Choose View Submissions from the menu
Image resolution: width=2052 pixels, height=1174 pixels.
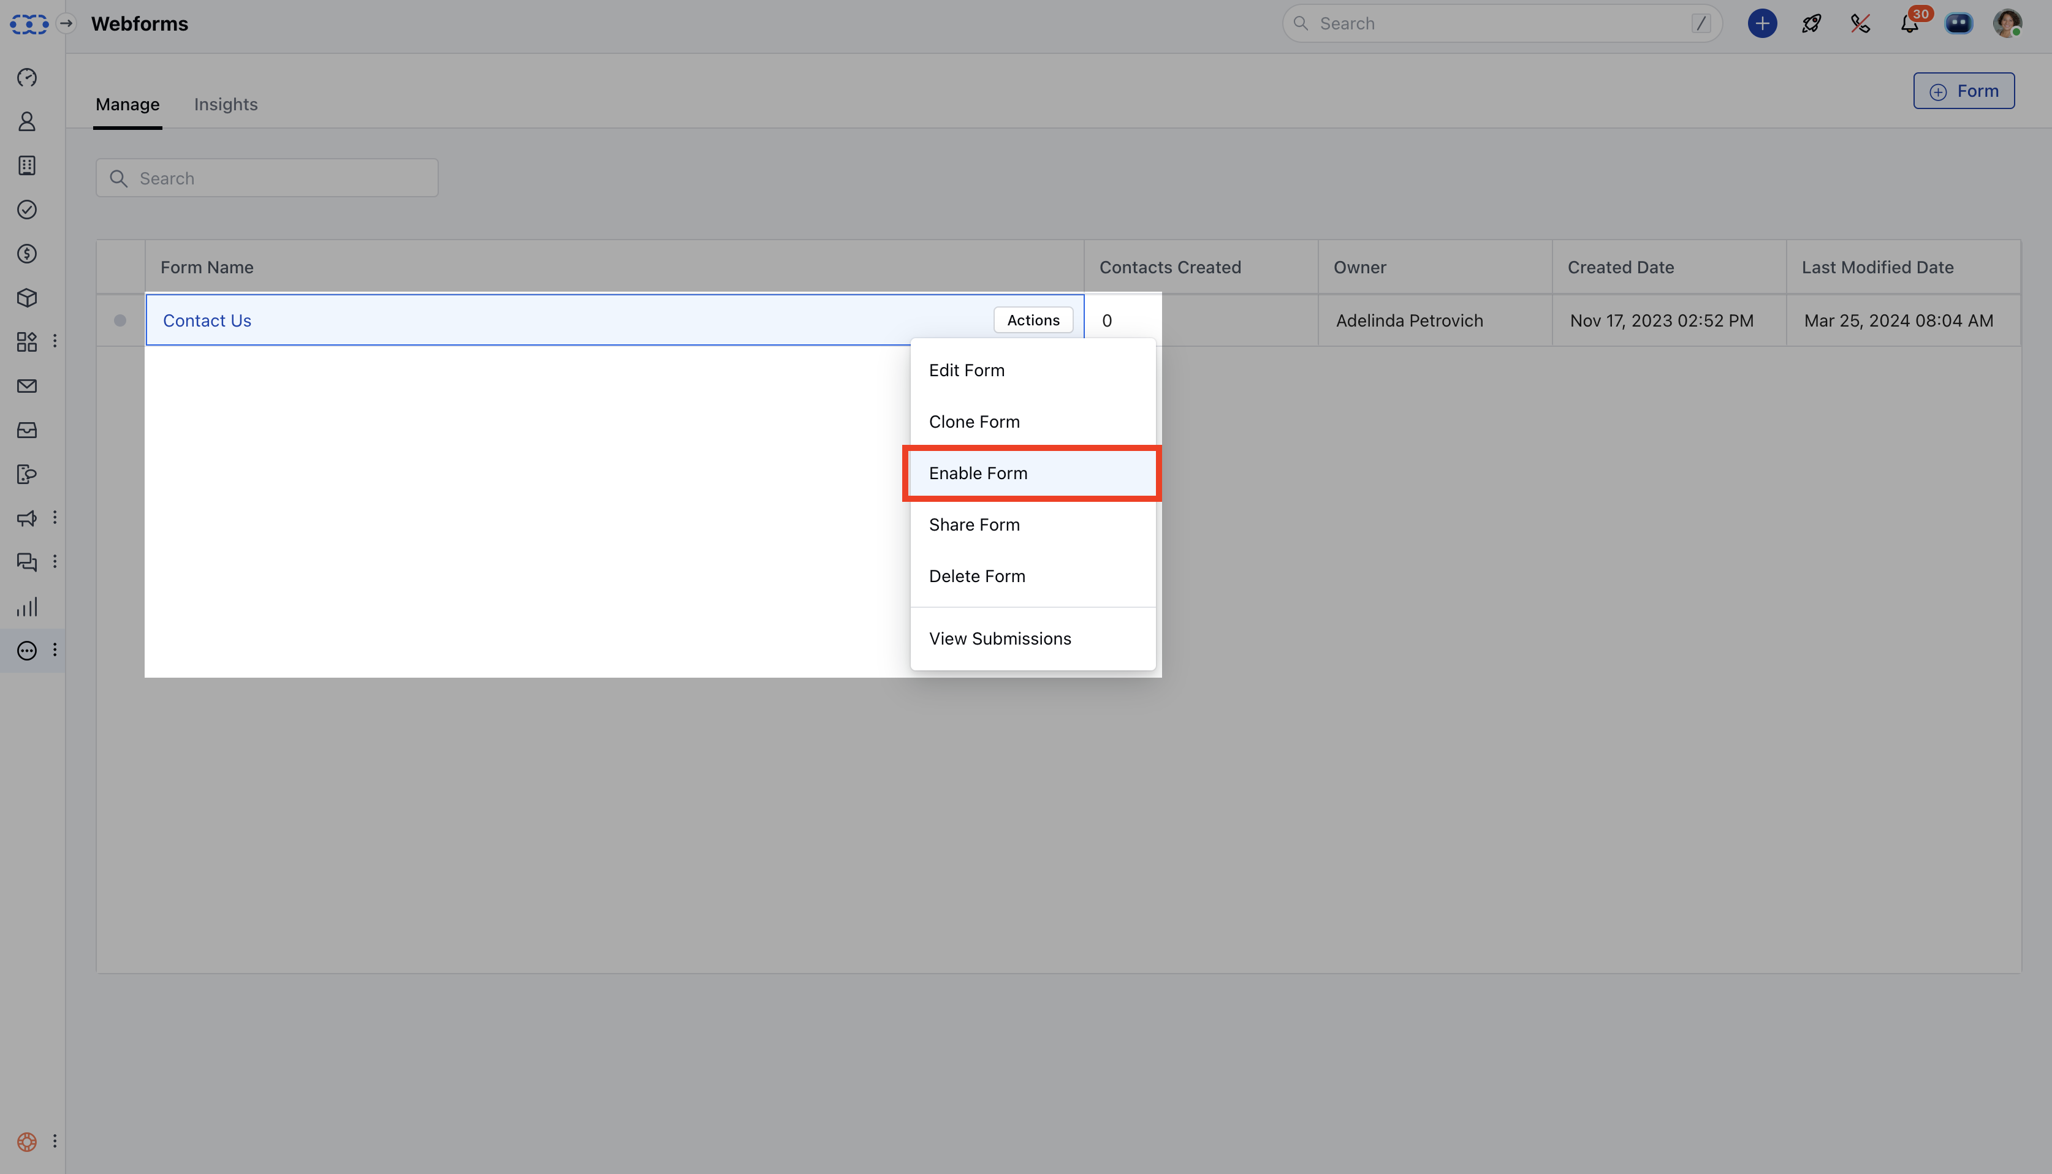point(1033,638)
